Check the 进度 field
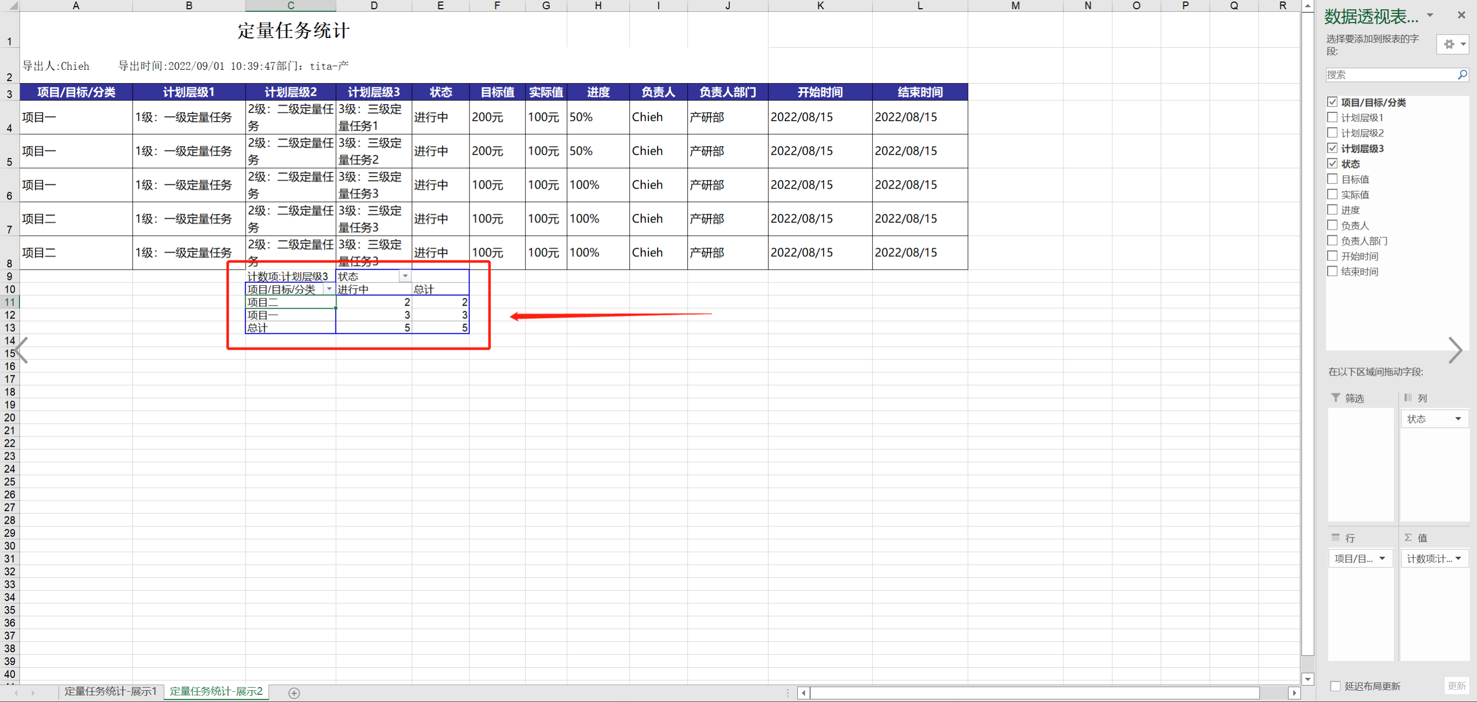Viewport: 1477px width, 702px height. (x=1332, y=210)
